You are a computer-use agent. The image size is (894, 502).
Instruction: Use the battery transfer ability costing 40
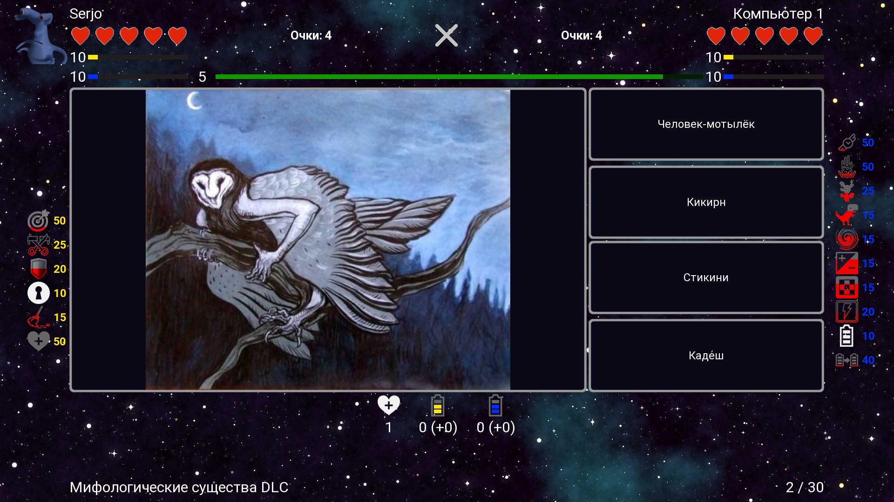pyautogui.click(x=847, y=360)
